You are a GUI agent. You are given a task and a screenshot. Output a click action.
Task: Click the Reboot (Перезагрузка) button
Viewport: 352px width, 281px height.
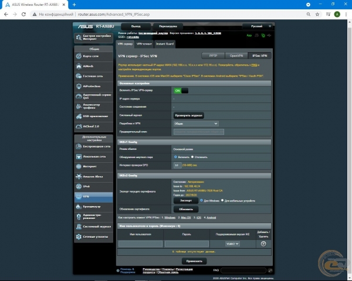coord(168,26)
